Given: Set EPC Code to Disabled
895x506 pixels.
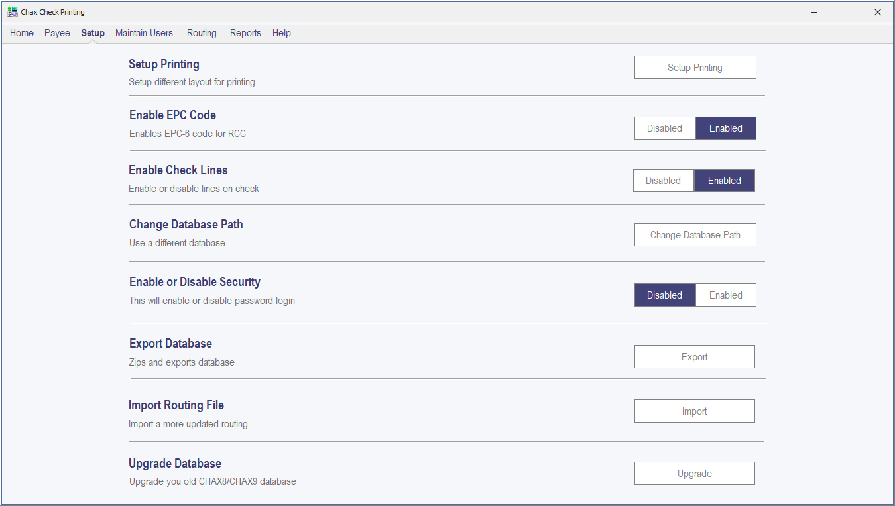Looking at the screenshot, I should coord(664,128).
